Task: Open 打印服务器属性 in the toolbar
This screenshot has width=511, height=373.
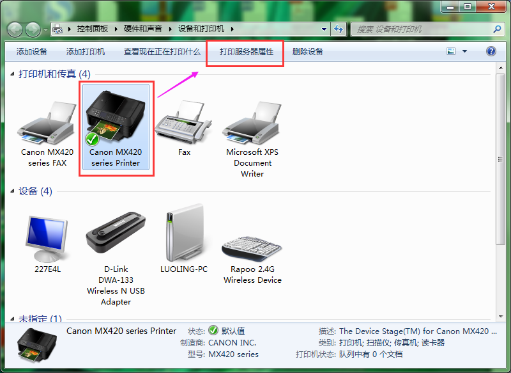Action: [247, 52]
